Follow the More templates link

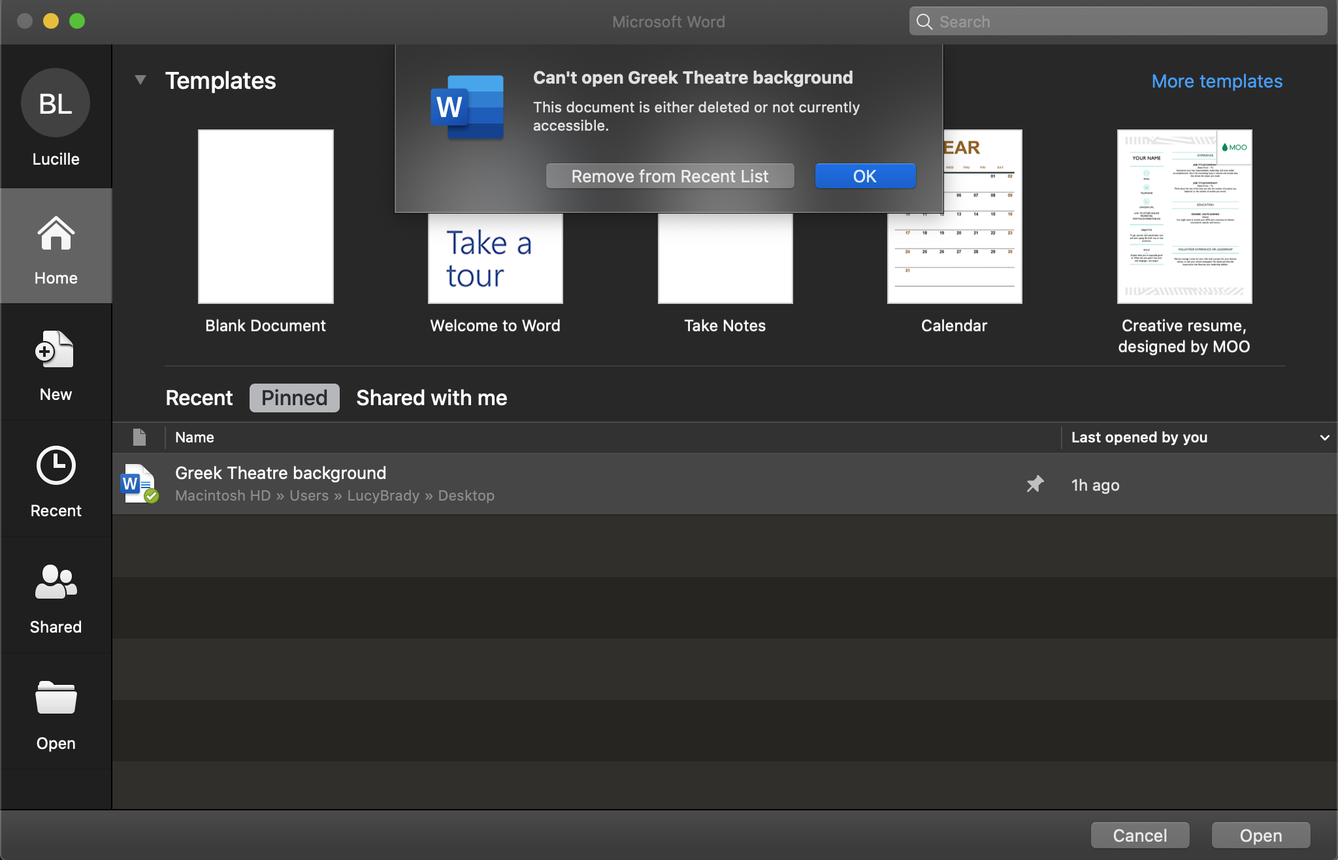(x=1217, y=81)
